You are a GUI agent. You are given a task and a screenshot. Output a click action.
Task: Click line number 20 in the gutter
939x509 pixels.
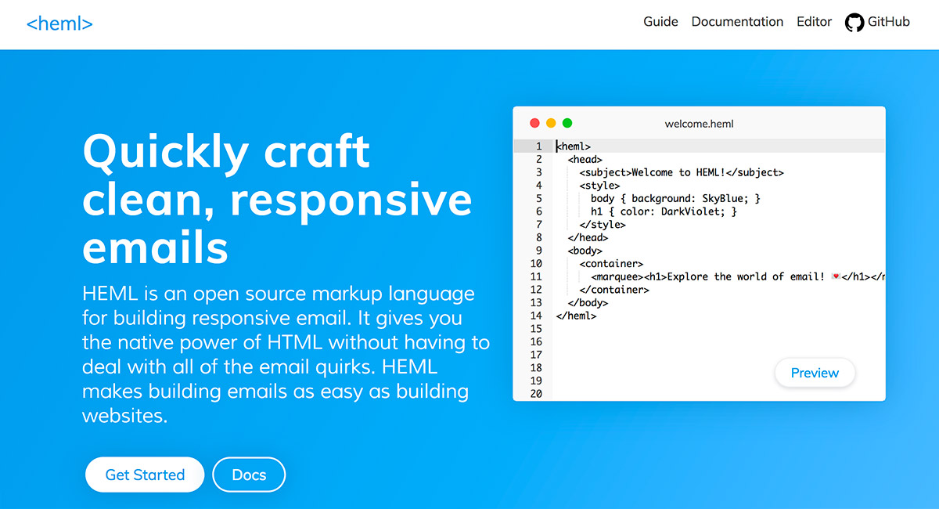click(535, 393)
